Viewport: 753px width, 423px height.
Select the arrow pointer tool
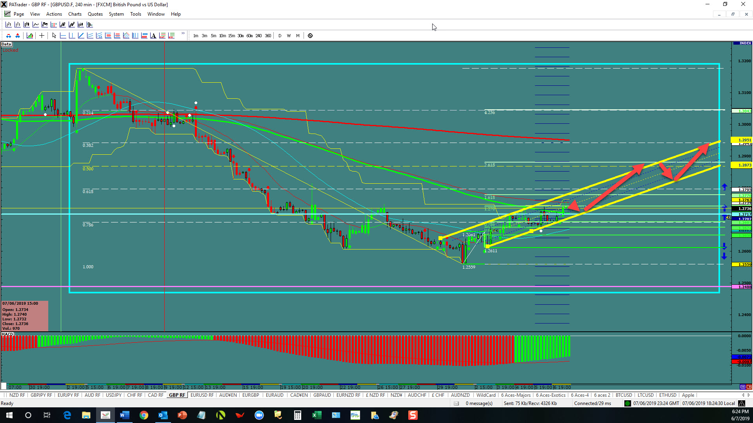tap(54, 36)
